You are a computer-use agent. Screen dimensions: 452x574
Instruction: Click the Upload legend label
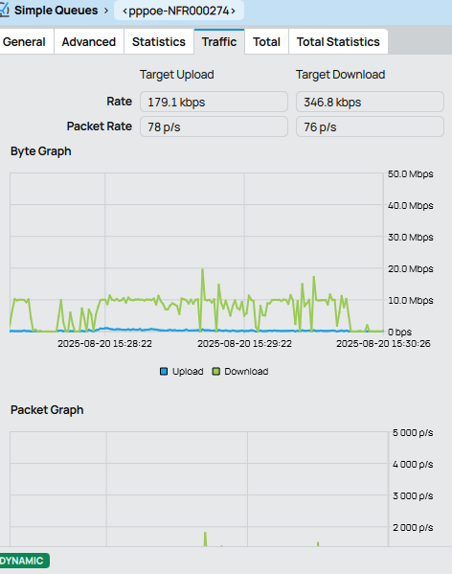point(188,372)
